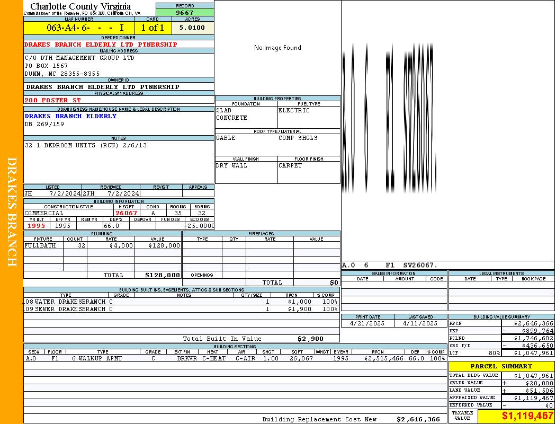
Task: Click Building Replacement Cost New $2,646,366
Action: (351, 419)
